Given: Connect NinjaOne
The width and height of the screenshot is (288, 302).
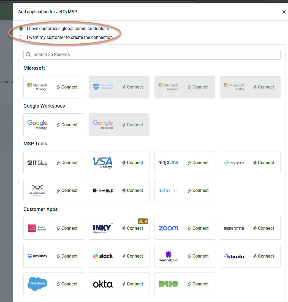Looking at the screenshot, I should pyautogui.click(x=198, y=162).
